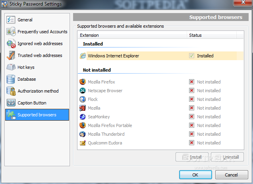This screenshot has height=184, width=253.
Task: Close the Sticky Password Settings window
Action: (243, 2)
